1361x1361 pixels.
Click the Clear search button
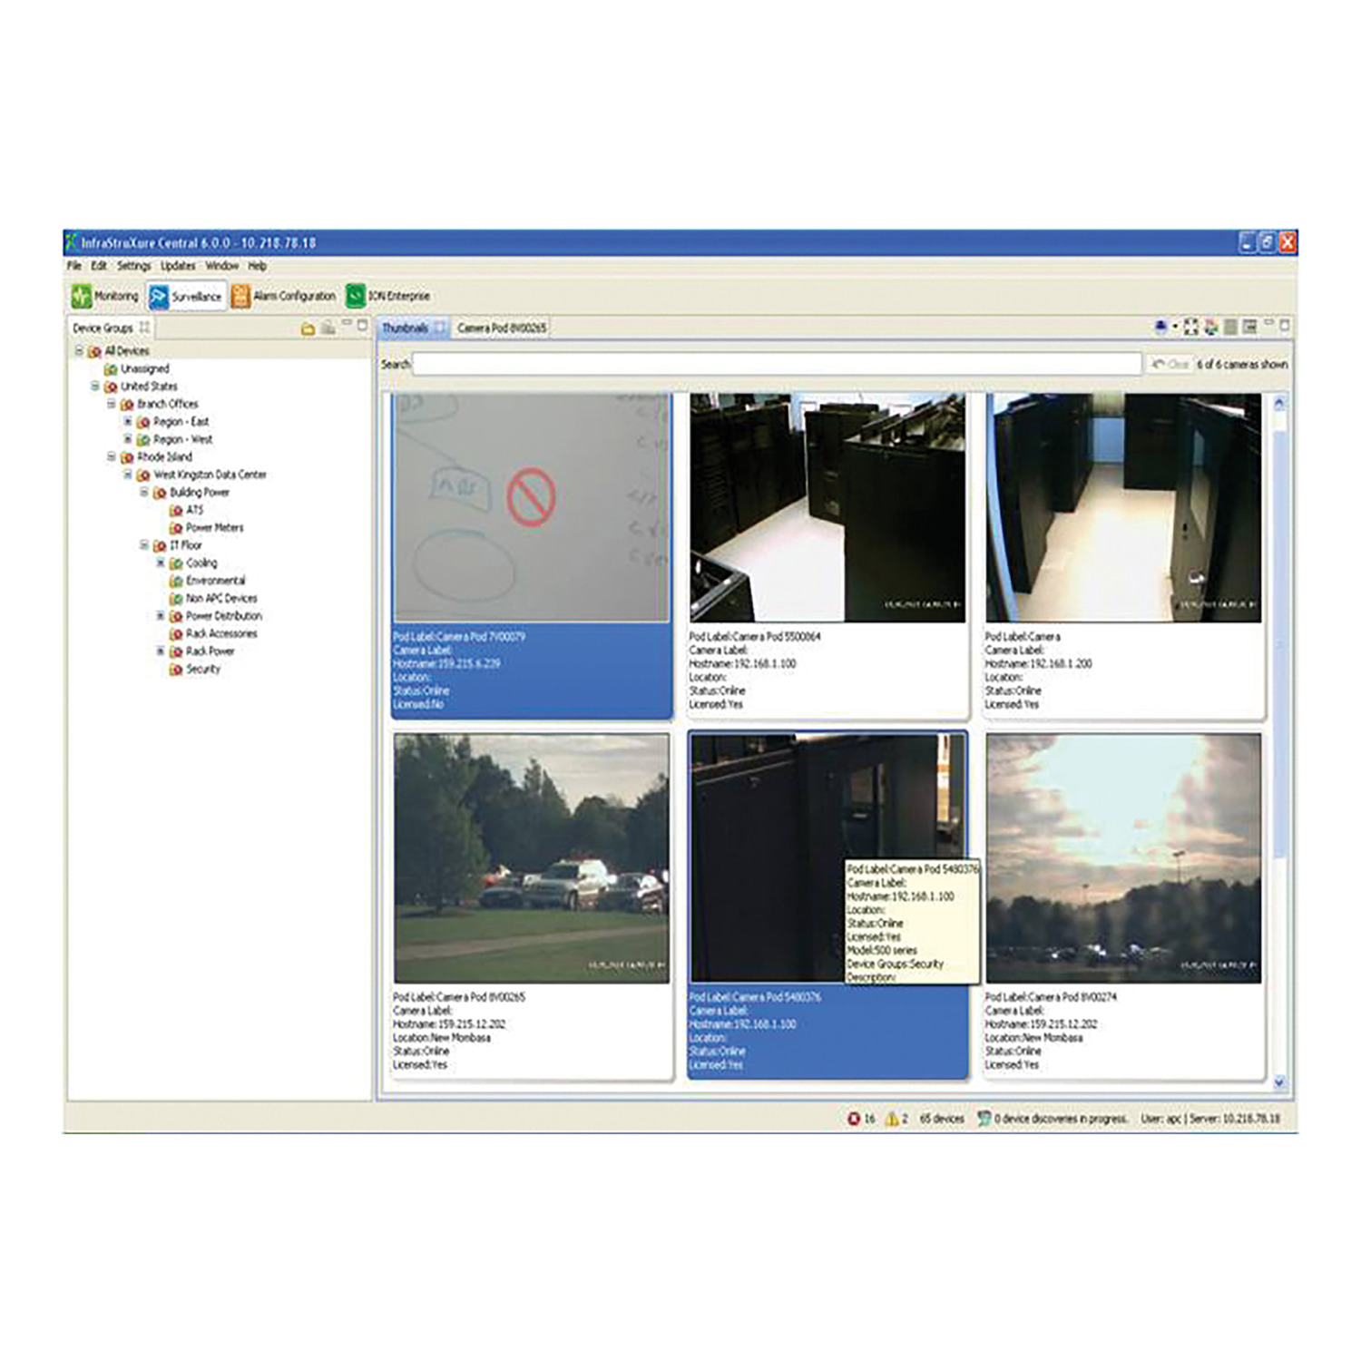click(x=1170, y=364)
